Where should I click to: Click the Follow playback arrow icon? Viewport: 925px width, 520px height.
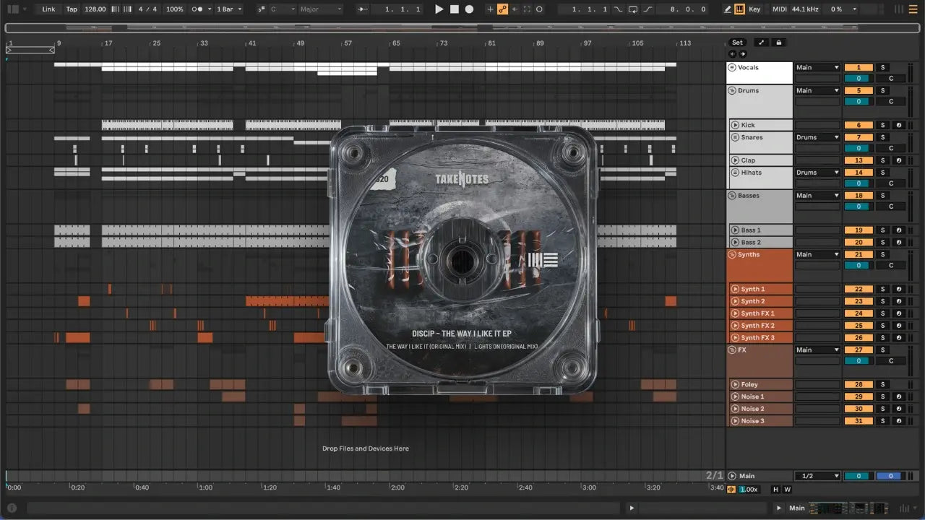point(363,9)
